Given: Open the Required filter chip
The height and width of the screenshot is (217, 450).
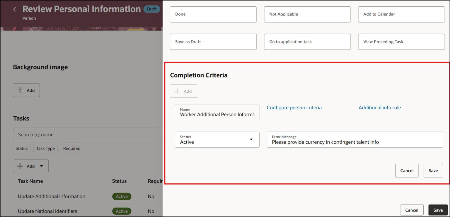Looking at the screenshot, I should pyautogui.click(x=72, y=149).
